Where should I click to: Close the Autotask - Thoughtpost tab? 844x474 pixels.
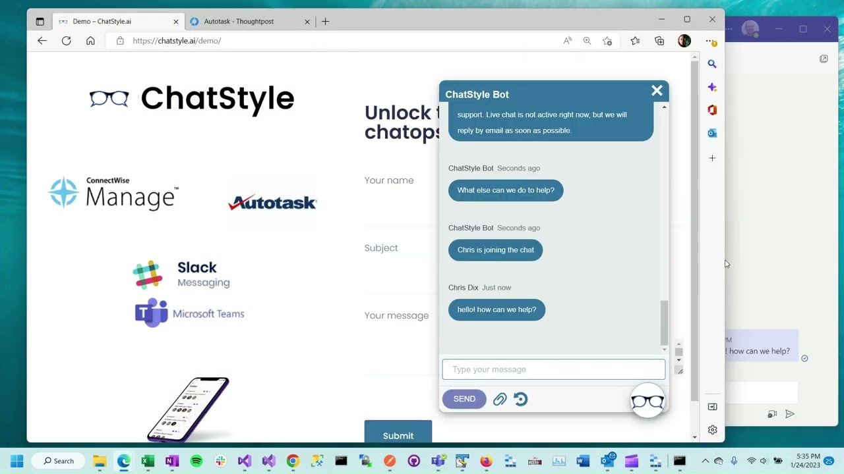[307, 21]
